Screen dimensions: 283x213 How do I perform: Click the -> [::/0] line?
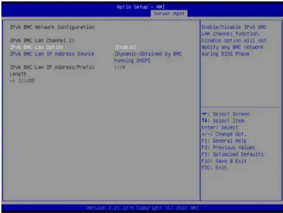point(22,81)
